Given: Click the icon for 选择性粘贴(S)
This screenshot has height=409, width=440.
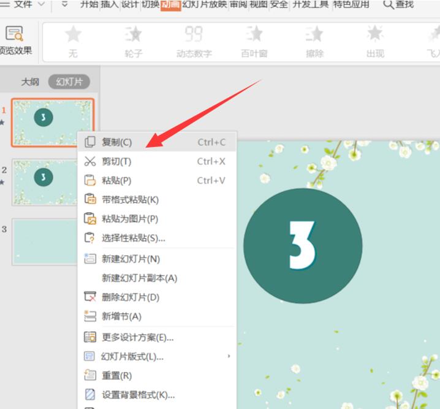Looking at the screenshot, I should (89, 238).
